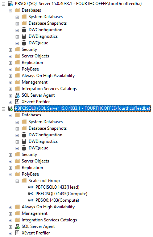Select DWDiagnostics label under PBFCISQL0
153x237 pixels.
pos(43,141)
